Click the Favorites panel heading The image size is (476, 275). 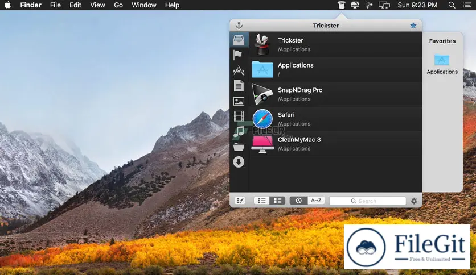(442, 41)
